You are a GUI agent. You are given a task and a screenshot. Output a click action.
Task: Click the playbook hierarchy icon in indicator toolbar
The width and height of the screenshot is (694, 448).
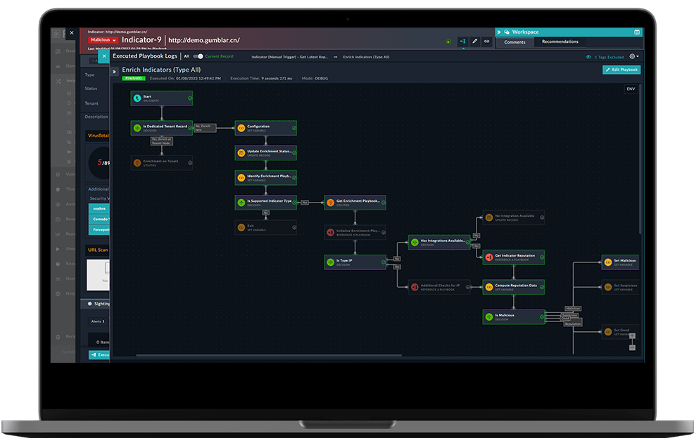point(462,42)
